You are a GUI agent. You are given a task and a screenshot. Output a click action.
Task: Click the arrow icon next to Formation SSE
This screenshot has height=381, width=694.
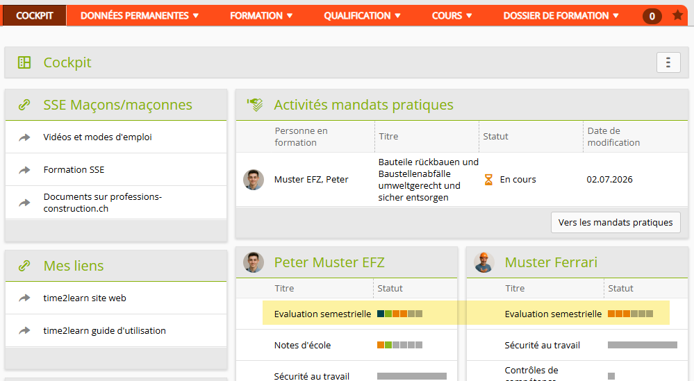tap(24, 170)
